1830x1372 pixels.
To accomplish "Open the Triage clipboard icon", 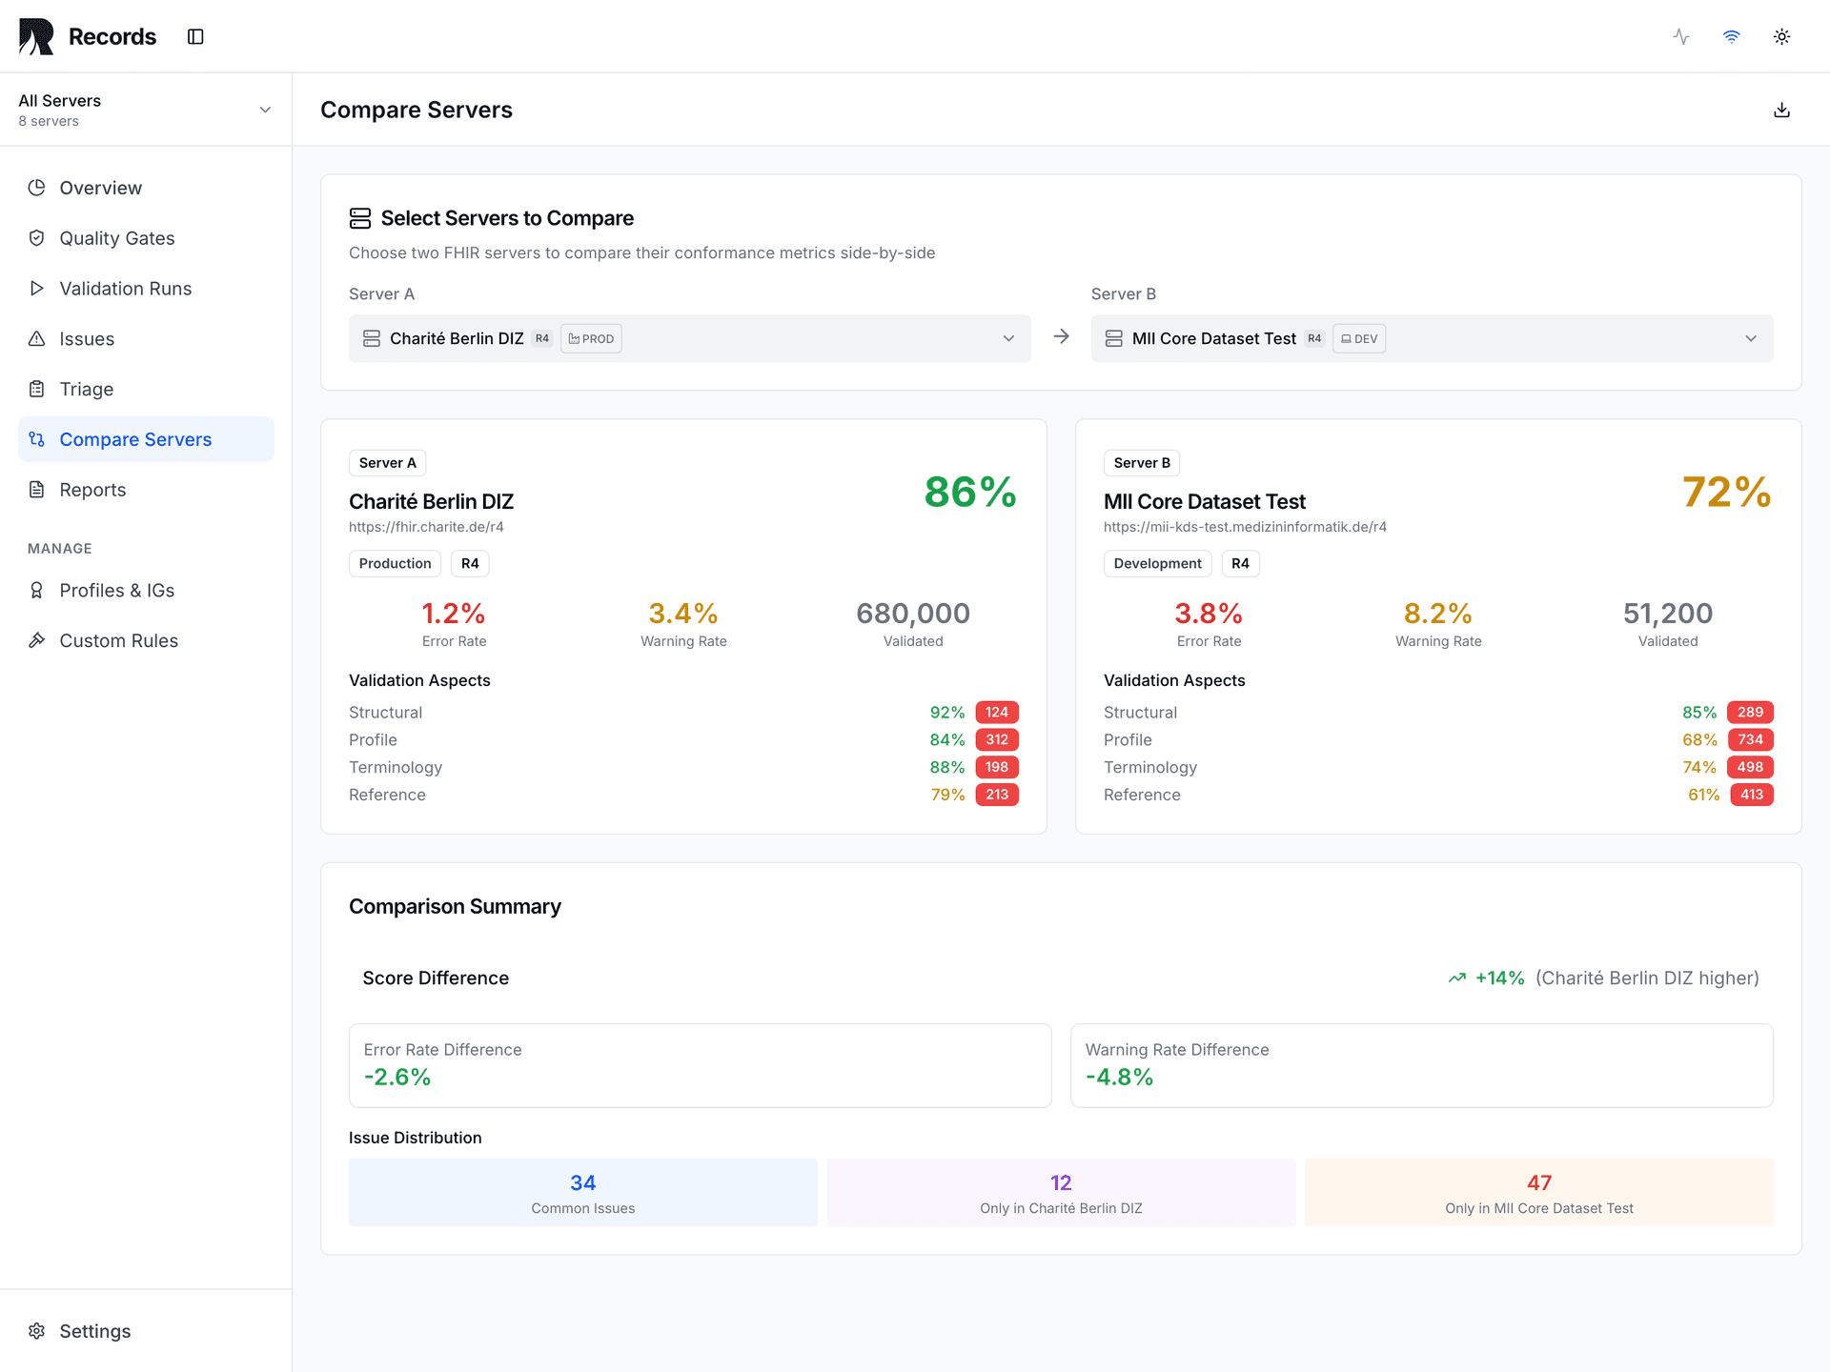I will [x=36, y=389].
